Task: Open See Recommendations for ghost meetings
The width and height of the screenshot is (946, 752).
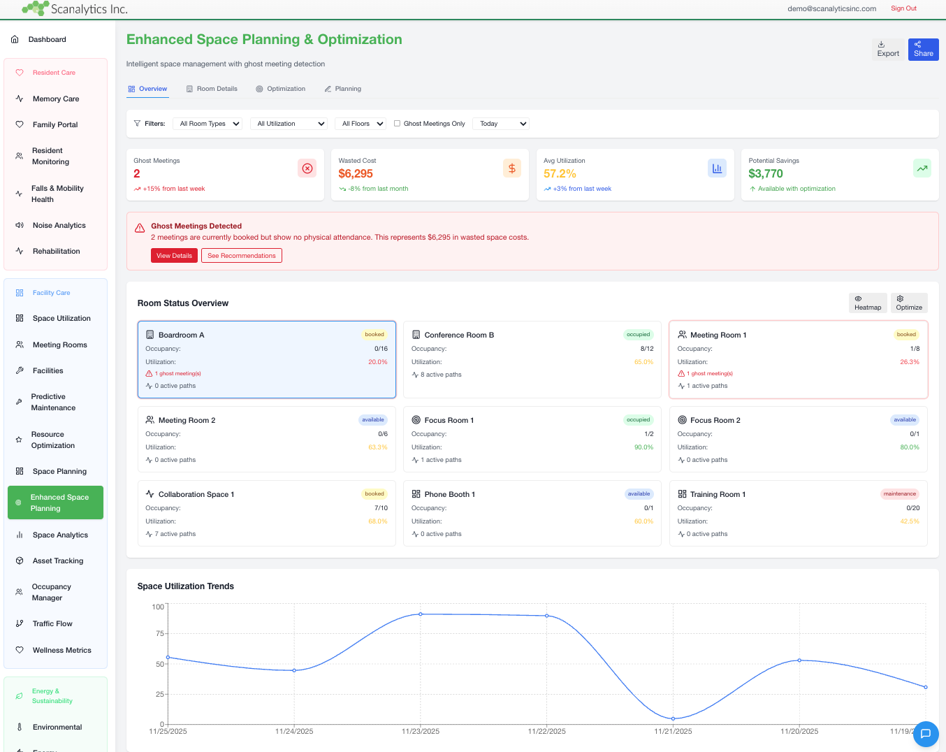Action: (241, 255)
